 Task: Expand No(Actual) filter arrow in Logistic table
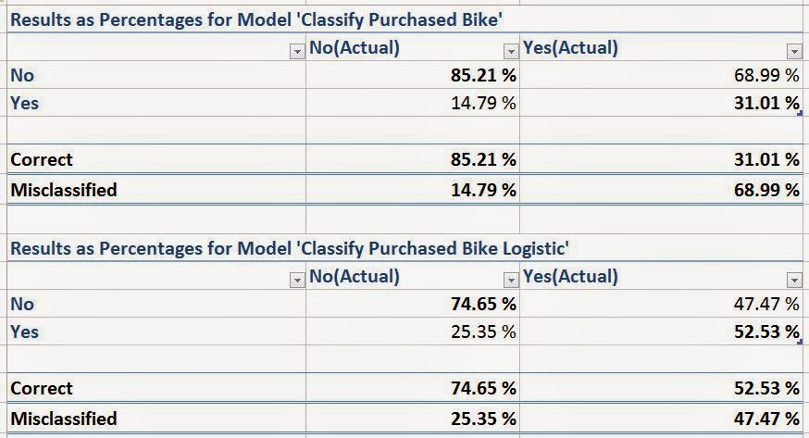pos(510,280)
